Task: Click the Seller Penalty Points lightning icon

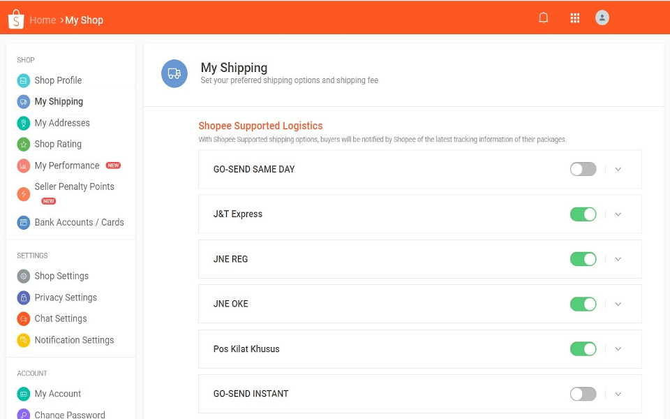Action: tap(24, 193)
